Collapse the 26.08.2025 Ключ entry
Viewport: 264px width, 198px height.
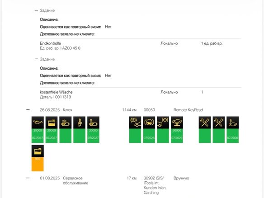coord(28,110)
